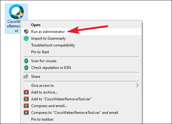The height and width of the screenshot is (124, 172).
Task: Click WinRAR icon beside Compress and email...
Action: pos(26,106)
